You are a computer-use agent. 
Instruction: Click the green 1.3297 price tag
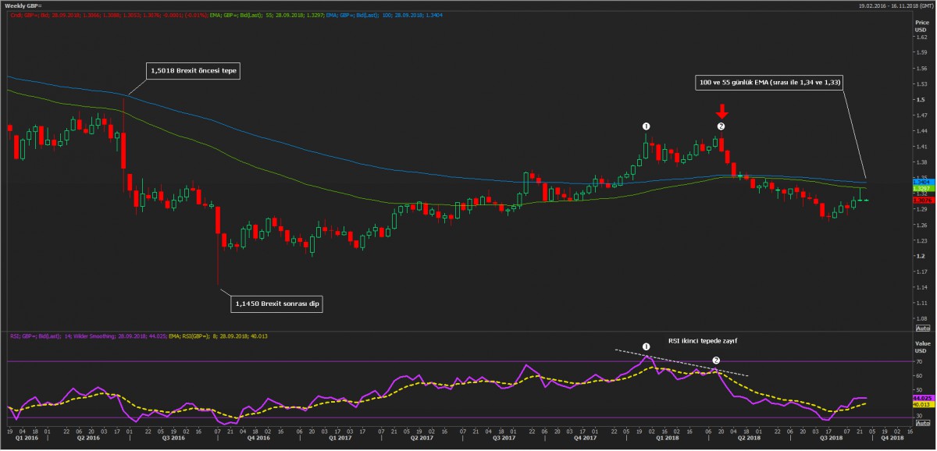[921, 189]
